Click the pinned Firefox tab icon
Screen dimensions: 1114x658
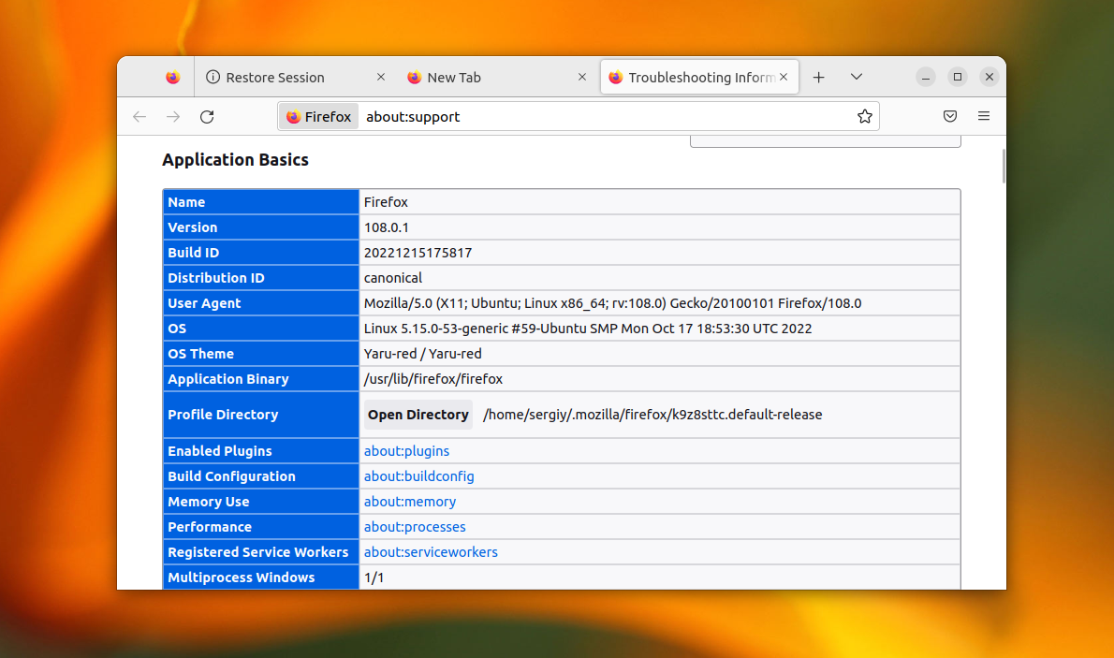click(172, 78)
